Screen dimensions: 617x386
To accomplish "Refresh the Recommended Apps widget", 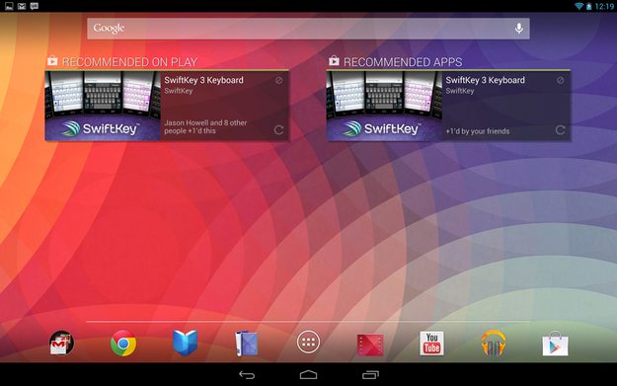I will (x=561, y=130).
